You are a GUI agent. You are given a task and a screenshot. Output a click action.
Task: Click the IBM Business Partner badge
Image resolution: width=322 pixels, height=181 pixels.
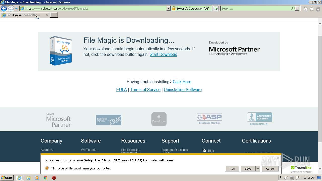coord(109,120)
